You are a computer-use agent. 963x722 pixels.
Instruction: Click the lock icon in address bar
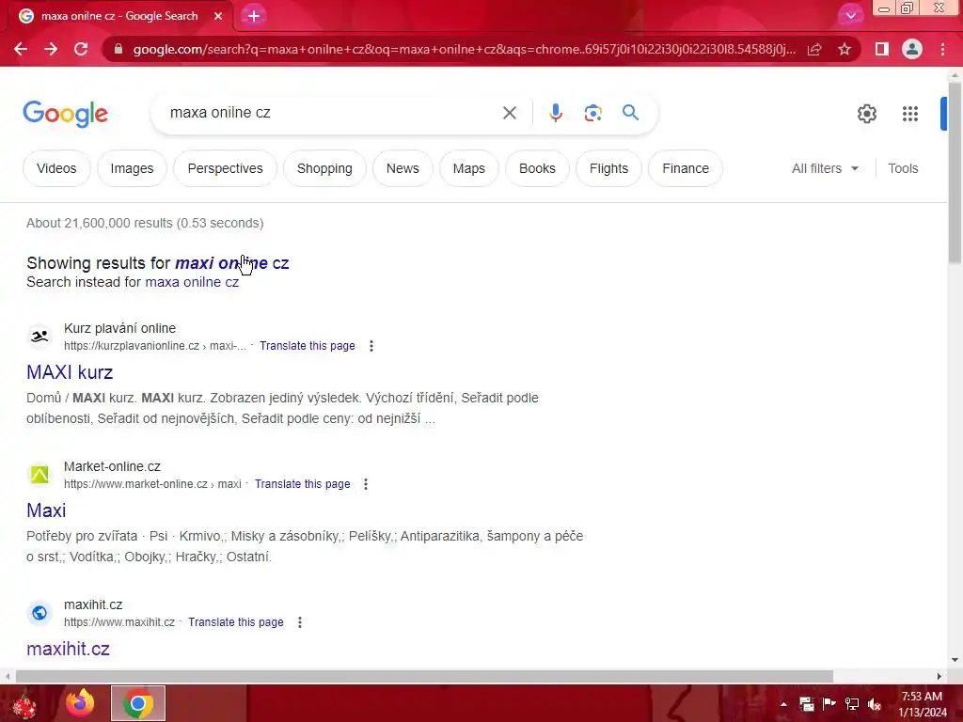click(x=118, y=49)
